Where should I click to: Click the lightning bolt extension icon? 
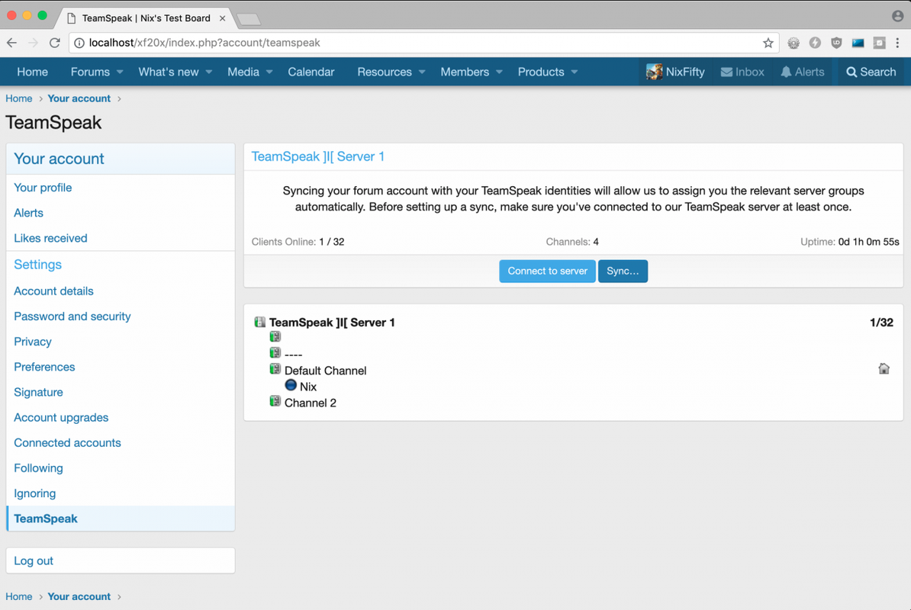(x=815, y=43)
